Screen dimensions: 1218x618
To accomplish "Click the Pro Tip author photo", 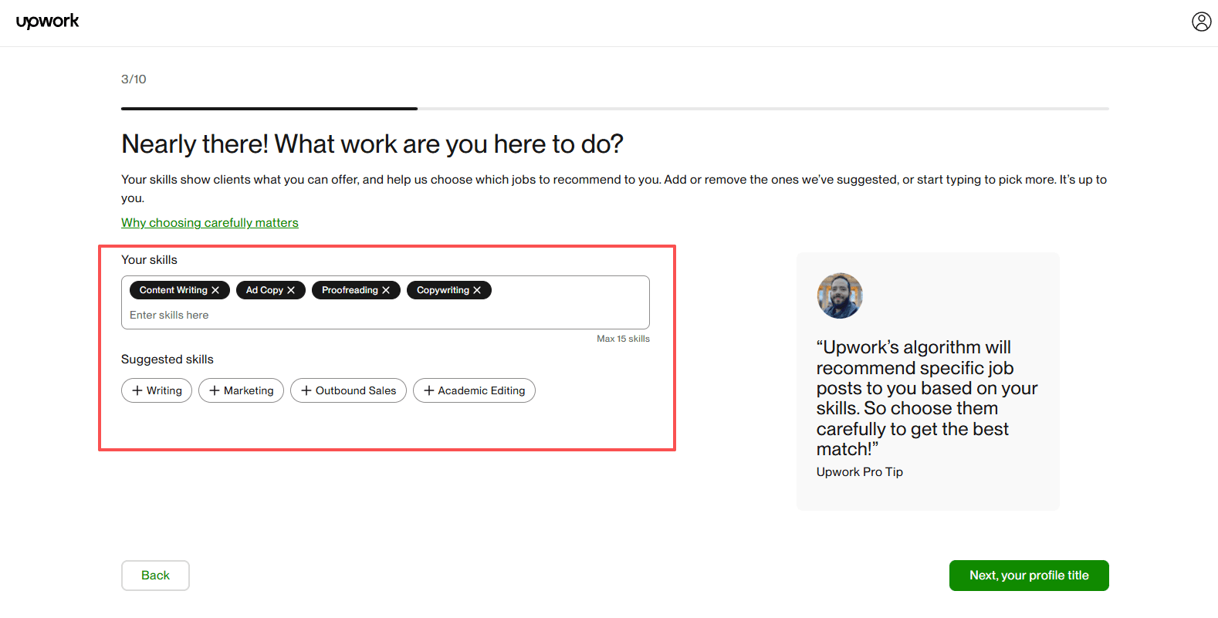I will pyautogui.click(x=840, y=295).
